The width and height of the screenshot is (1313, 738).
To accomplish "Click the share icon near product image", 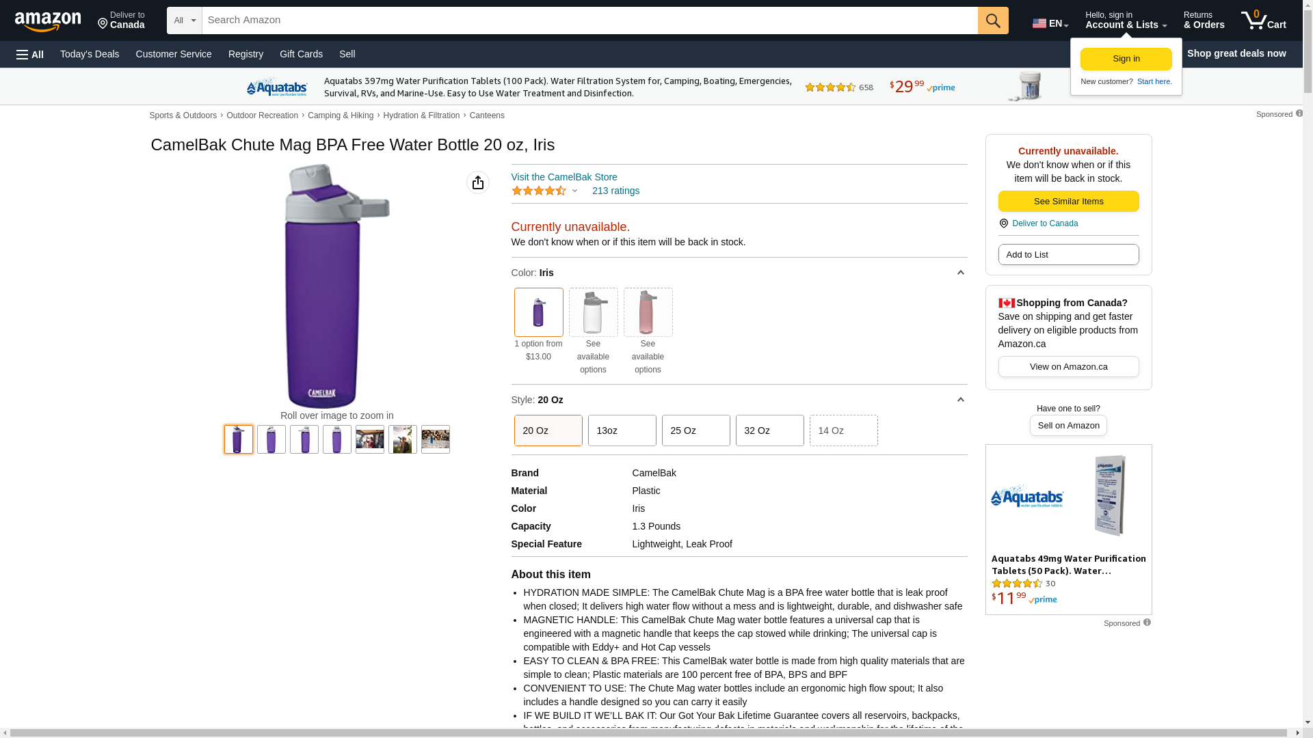I will coord(478,182).
